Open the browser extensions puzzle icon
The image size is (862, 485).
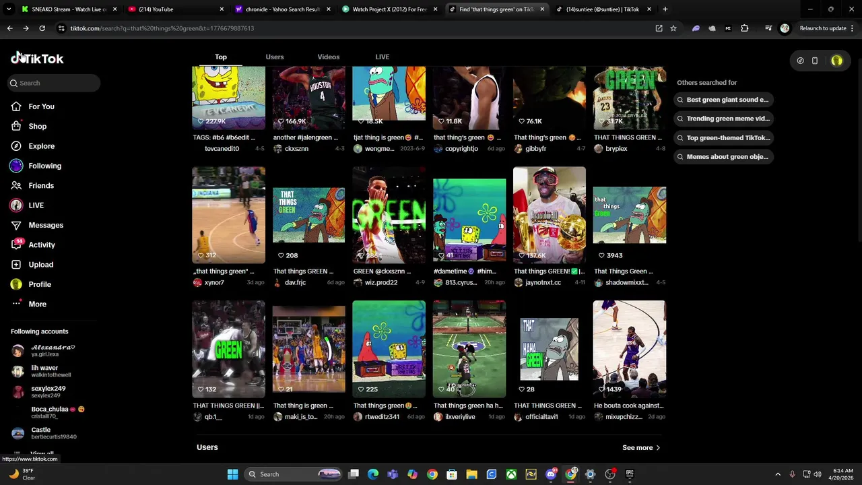(744, 28)
